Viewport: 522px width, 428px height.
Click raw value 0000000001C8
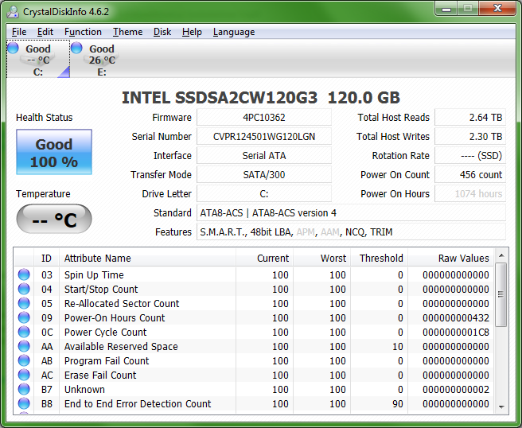tap(456, 333)
